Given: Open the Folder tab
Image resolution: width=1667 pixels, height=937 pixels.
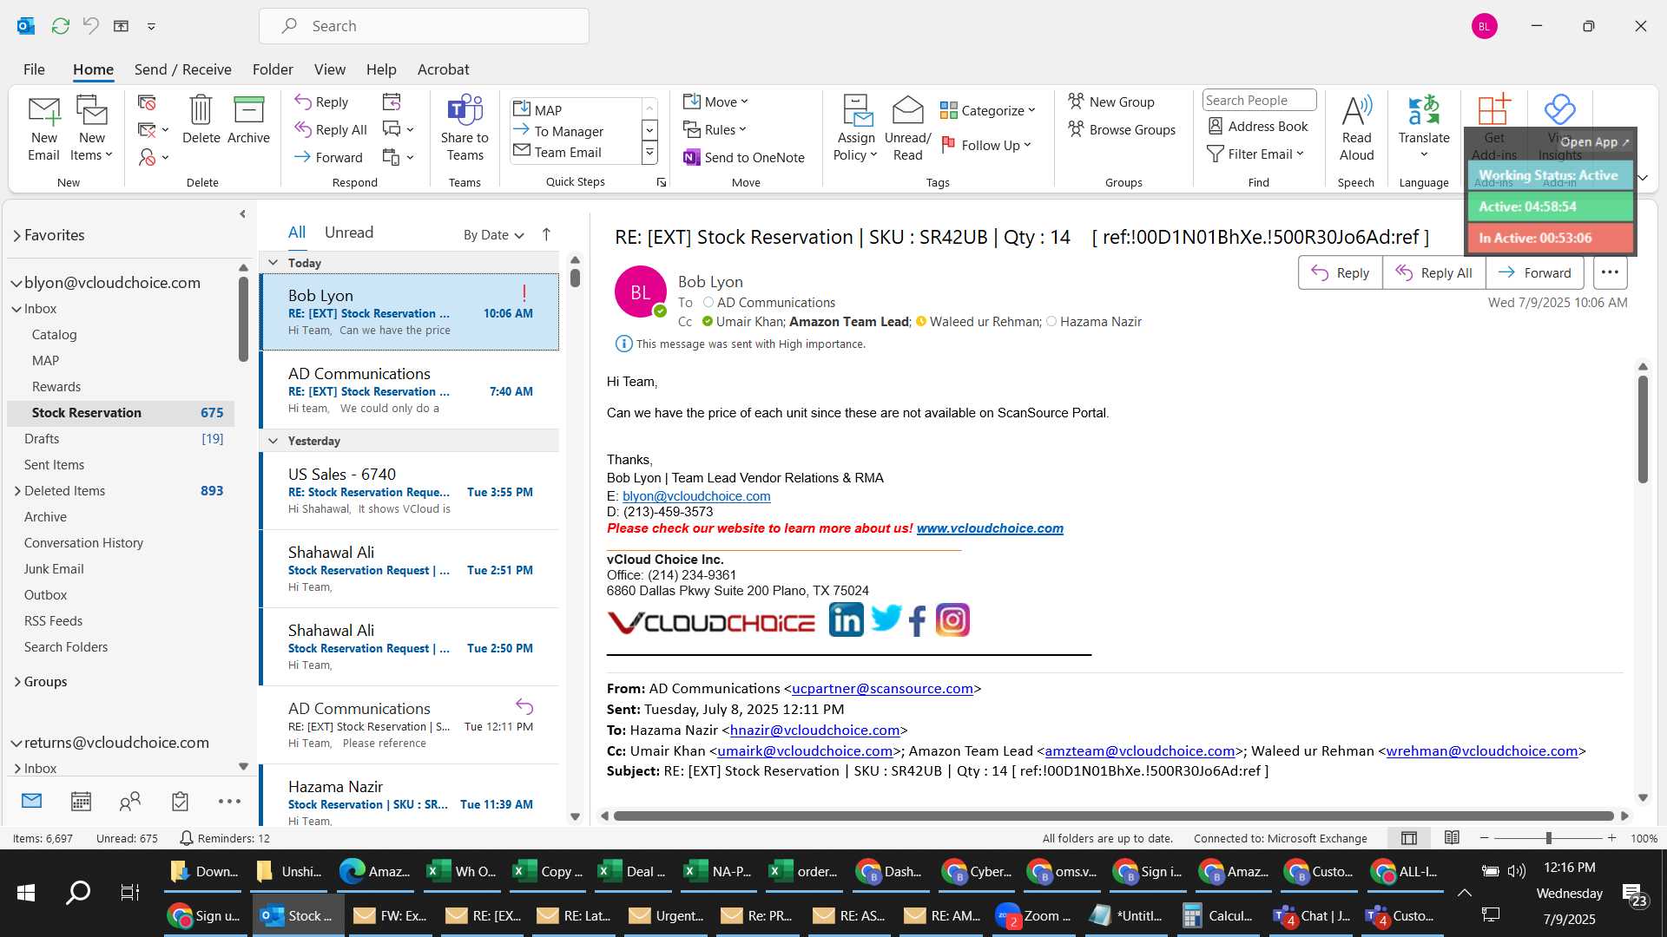Looking at the screenshot, I should click(273, 69).
